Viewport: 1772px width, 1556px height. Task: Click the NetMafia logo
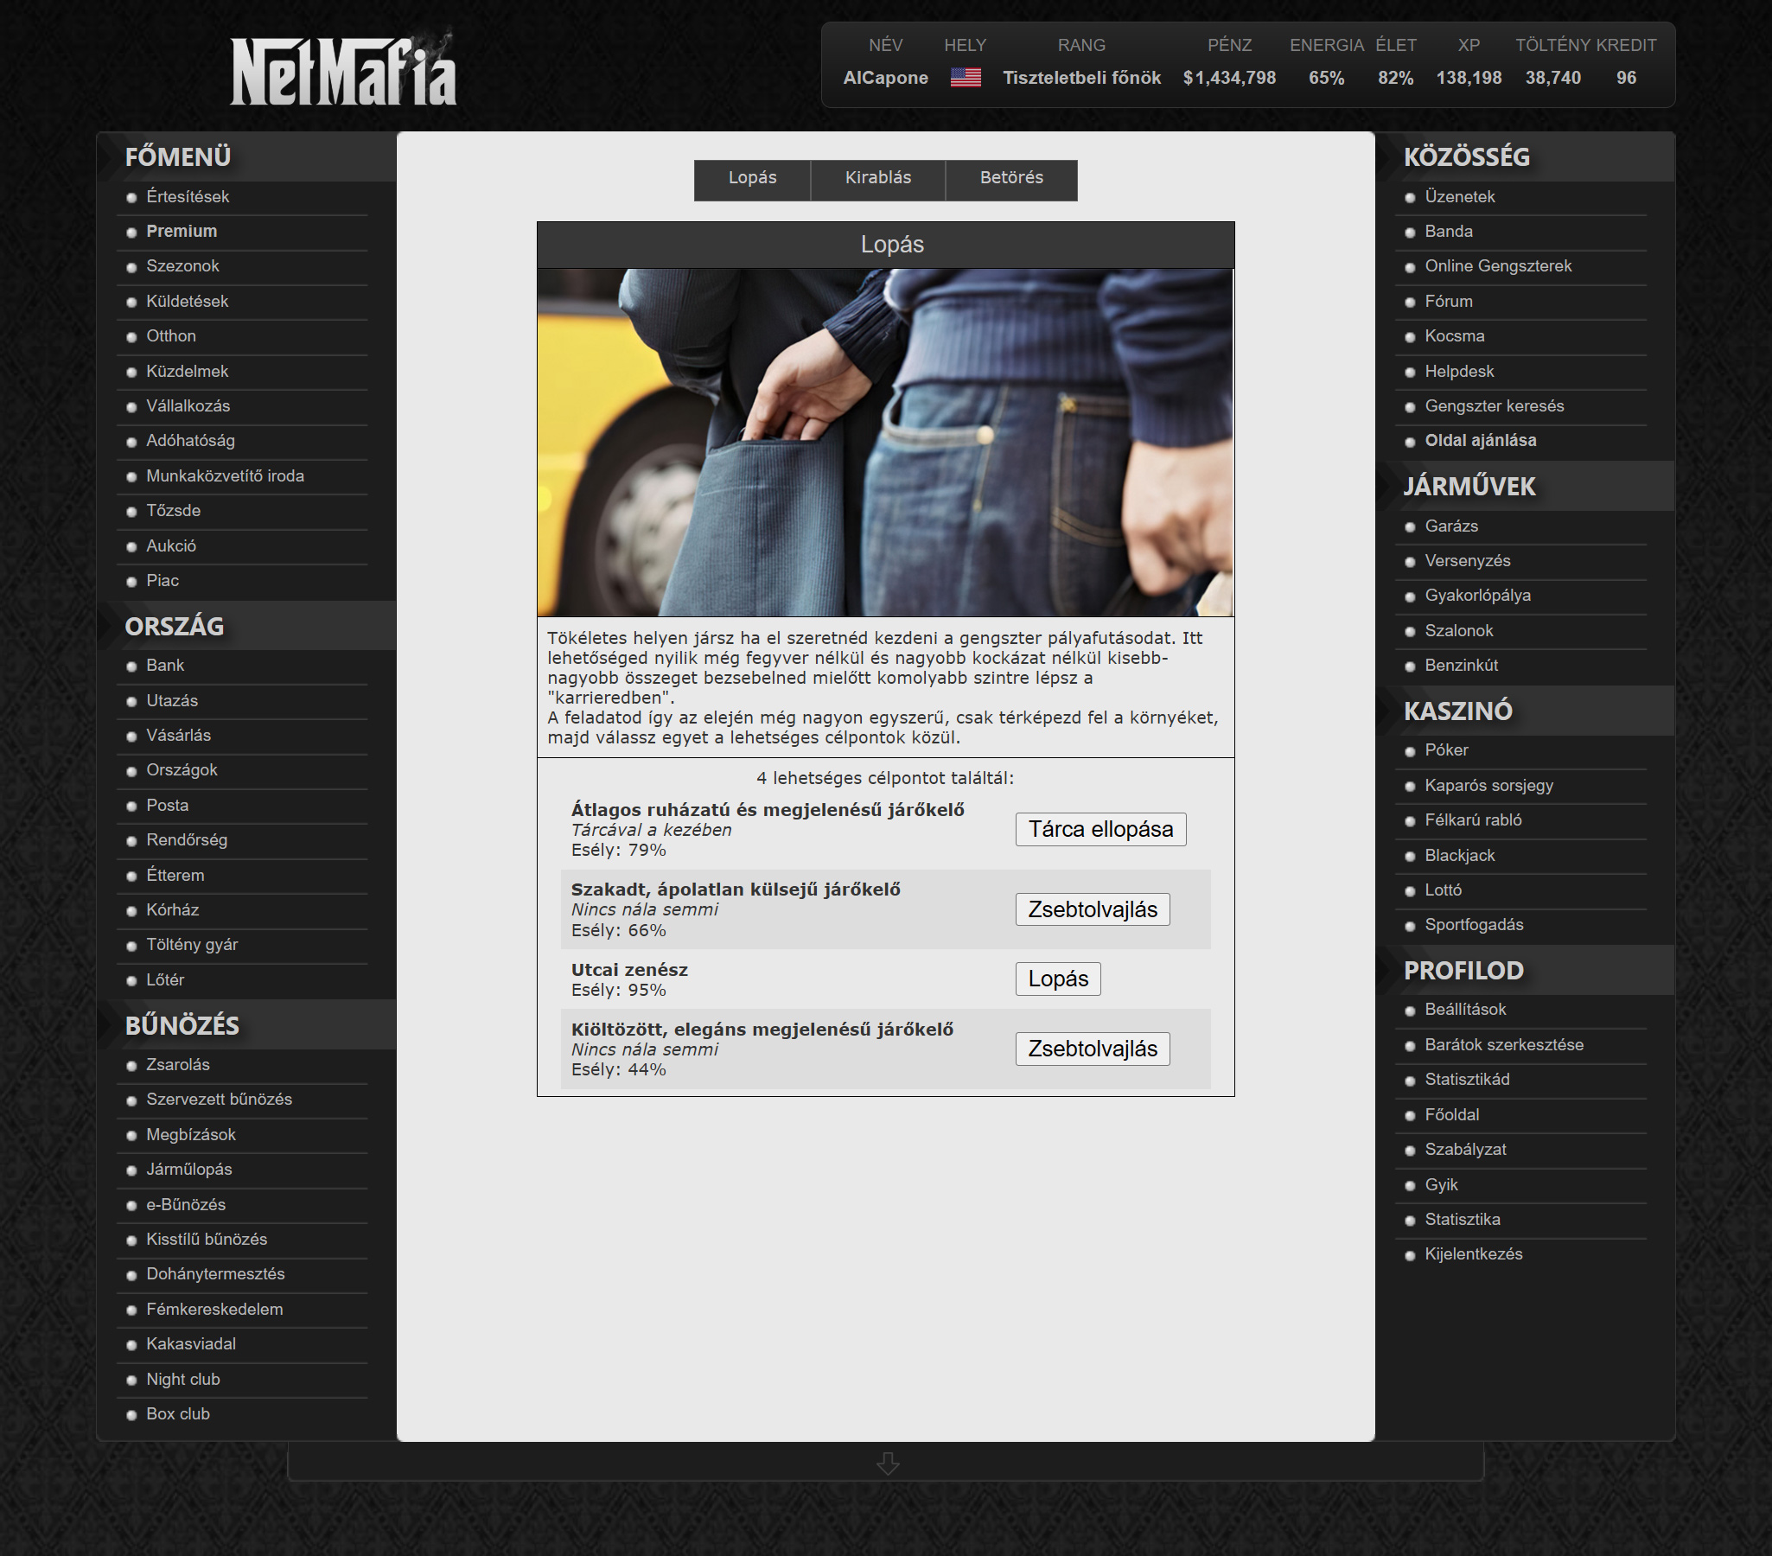pyautogui.click(x=342, y=71)
